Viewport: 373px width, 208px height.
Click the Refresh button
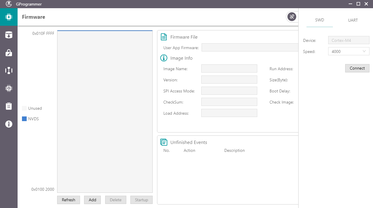[x=69, y=200]
